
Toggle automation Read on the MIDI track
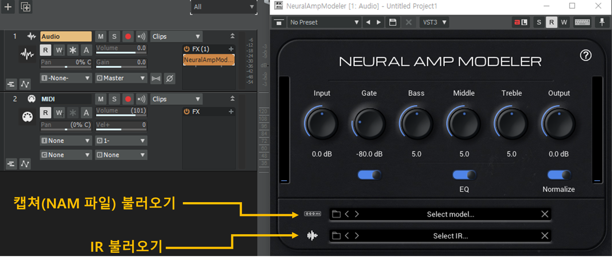coord(45,113)
